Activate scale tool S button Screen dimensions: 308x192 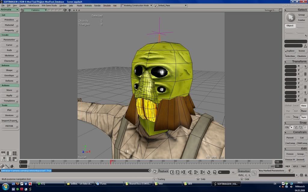[306, 67]
